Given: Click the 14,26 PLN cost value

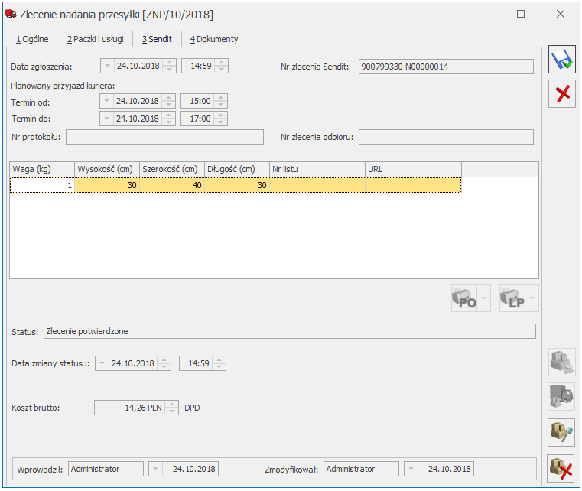Looking at the screenshot, I should (143, 408).
